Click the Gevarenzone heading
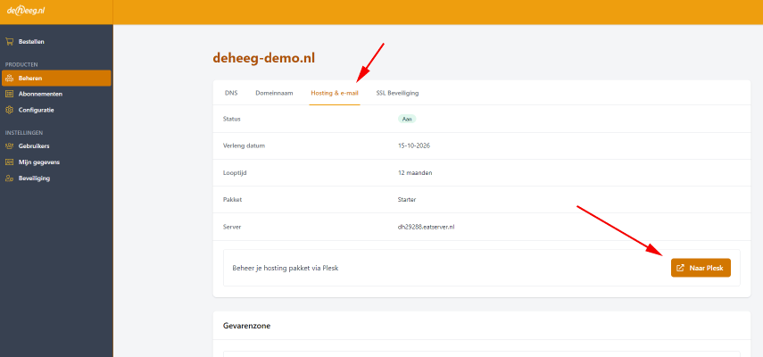 [246, 326]
